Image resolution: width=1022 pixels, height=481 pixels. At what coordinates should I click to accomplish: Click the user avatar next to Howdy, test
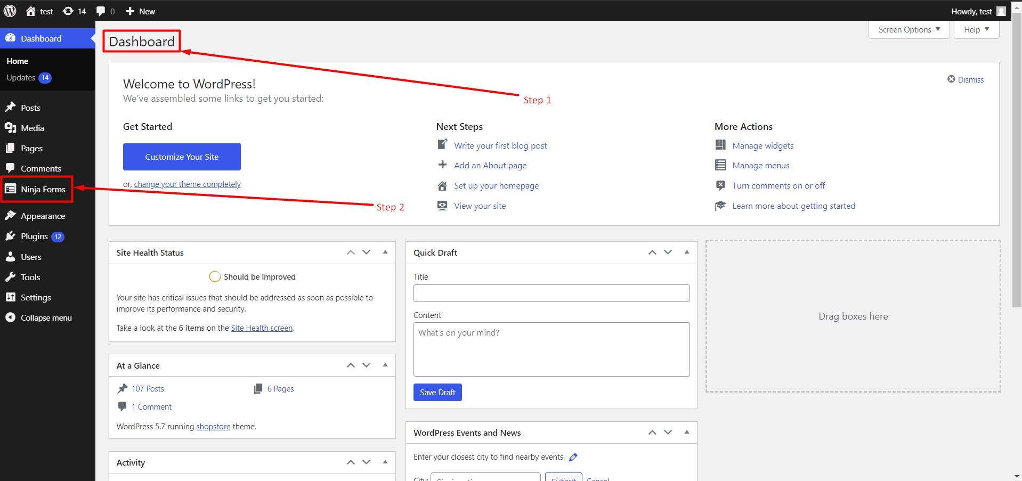(1001, 11)
